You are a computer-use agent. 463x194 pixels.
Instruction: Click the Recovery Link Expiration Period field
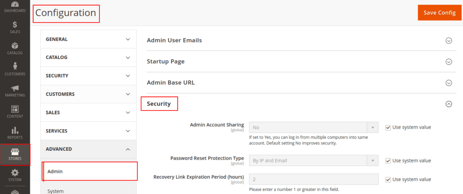313,180
